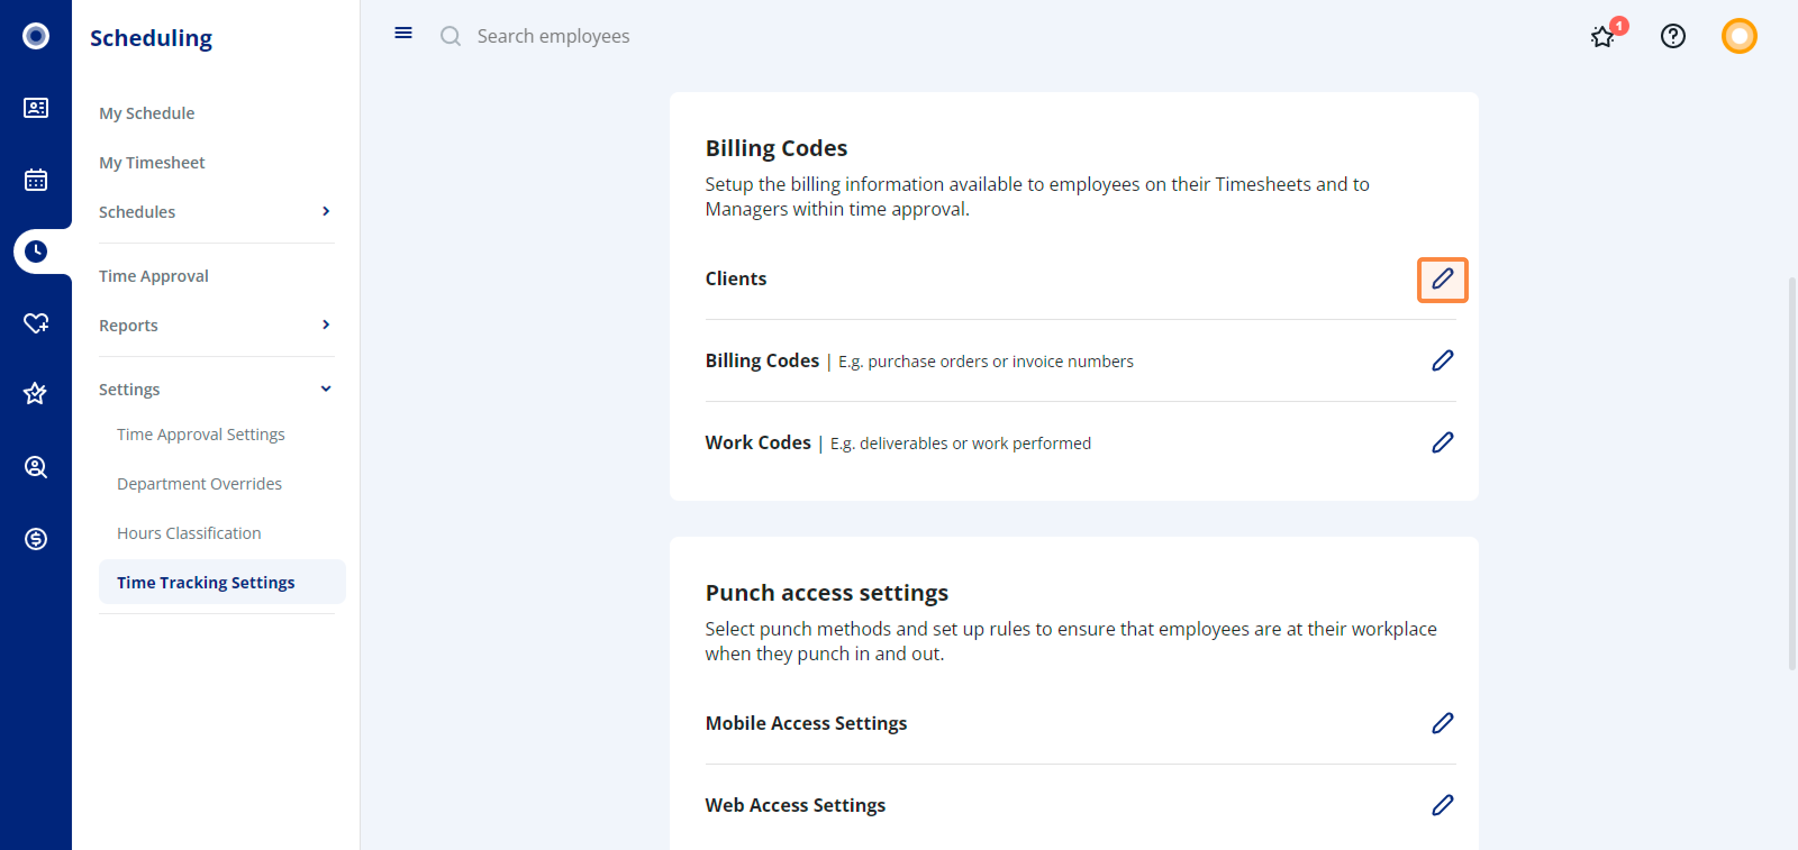Click the Clients row label
This screenshot has height=850, width=1798.
pos(735,278)
